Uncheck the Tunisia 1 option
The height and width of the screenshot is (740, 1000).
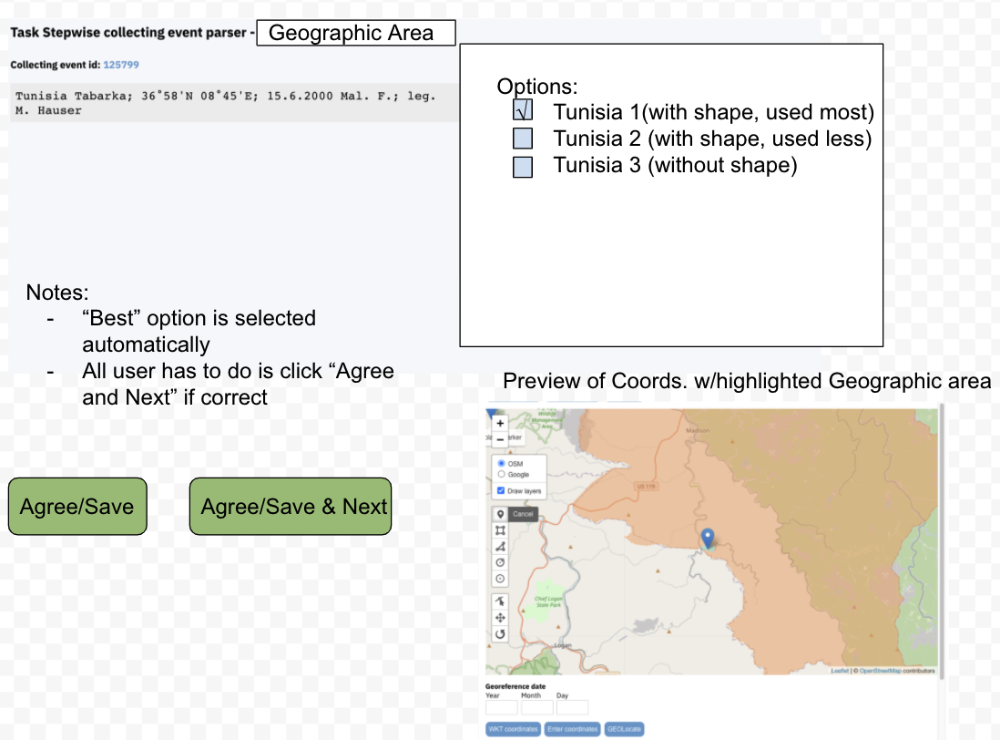(x=523, y=110)
